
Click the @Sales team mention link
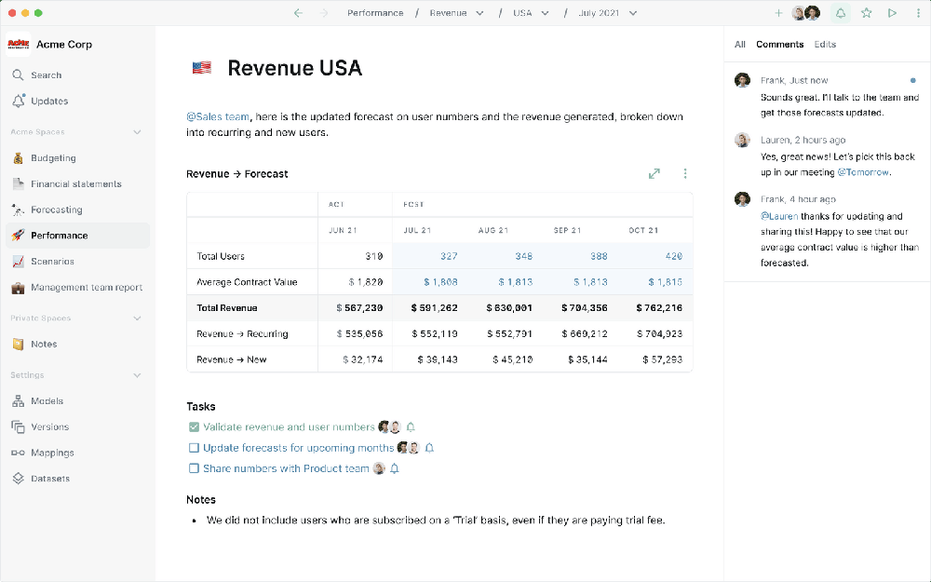click(218, 116)
